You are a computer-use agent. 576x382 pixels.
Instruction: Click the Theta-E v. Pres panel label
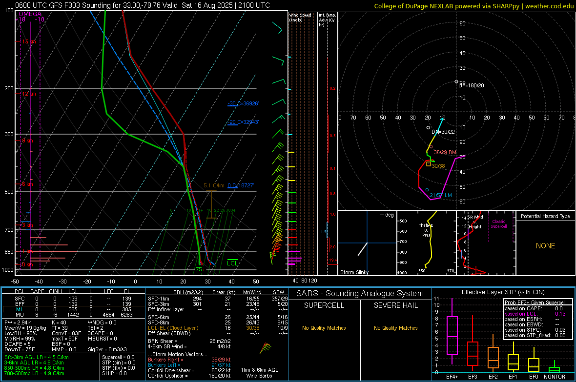[x=426, y=230]
